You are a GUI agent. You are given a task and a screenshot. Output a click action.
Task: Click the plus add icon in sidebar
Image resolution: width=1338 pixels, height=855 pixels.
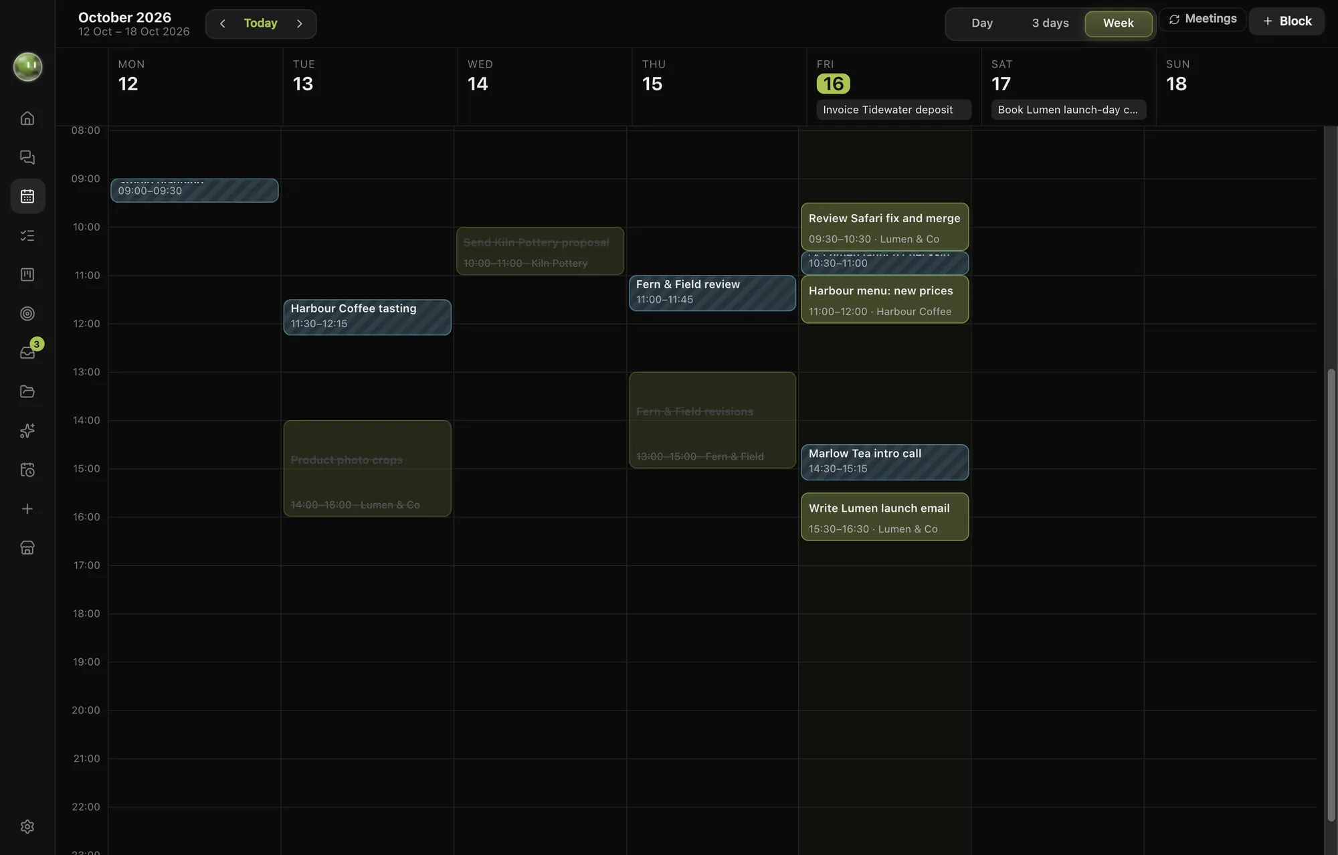point(27,509)
